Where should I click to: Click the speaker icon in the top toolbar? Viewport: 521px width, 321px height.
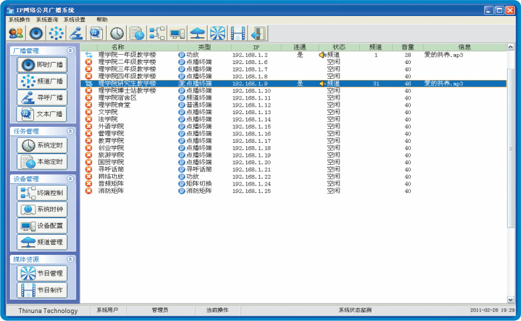36,33
